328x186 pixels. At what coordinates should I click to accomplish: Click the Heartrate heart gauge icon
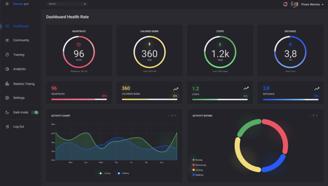pyautogui.click(x=78, y=45)
